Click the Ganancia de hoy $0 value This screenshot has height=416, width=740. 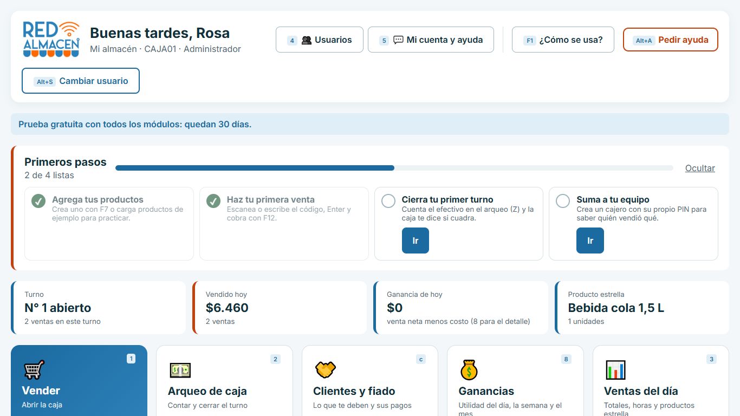tap(395, 308)
